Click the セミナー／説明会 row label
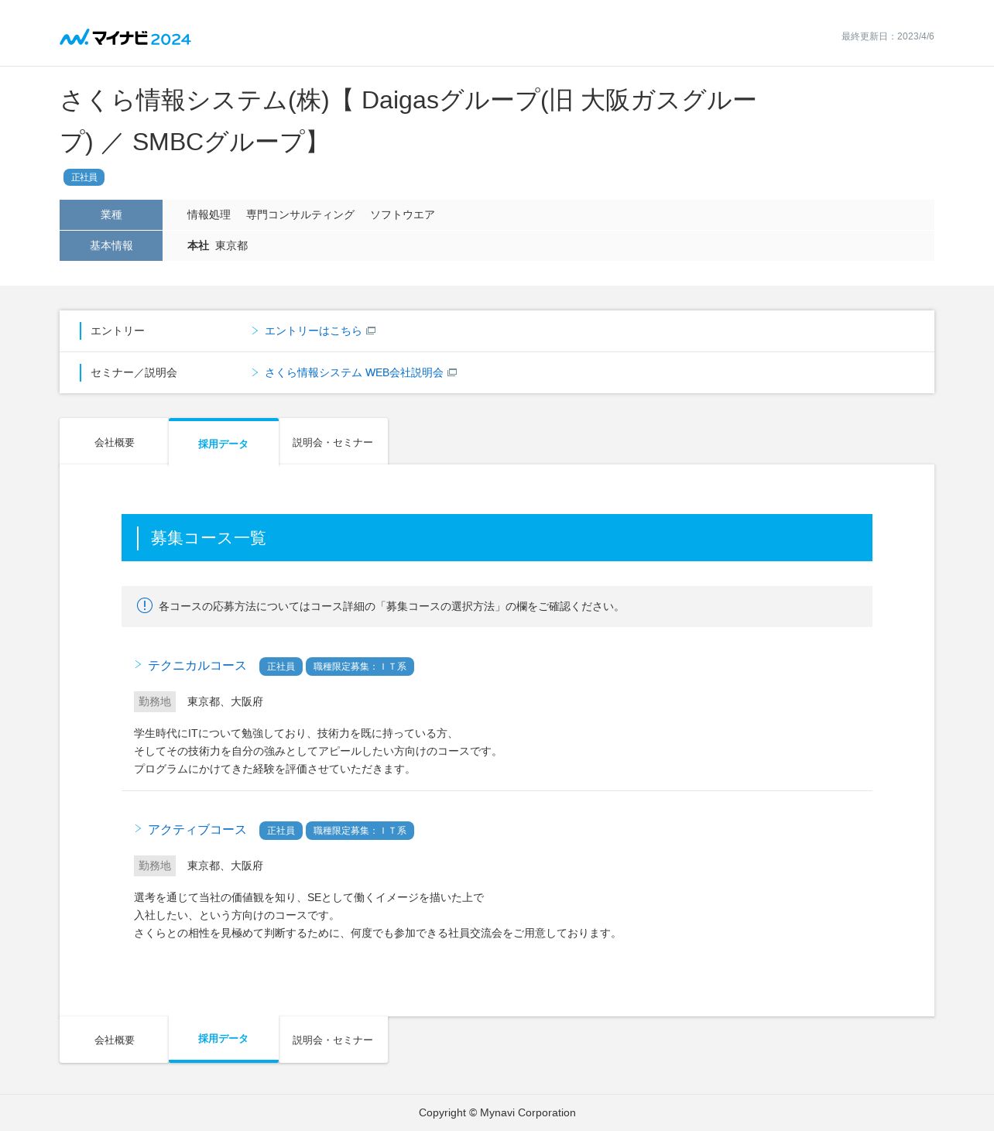The width and height of the screenshot is (994, 1131). coord(134,372)
